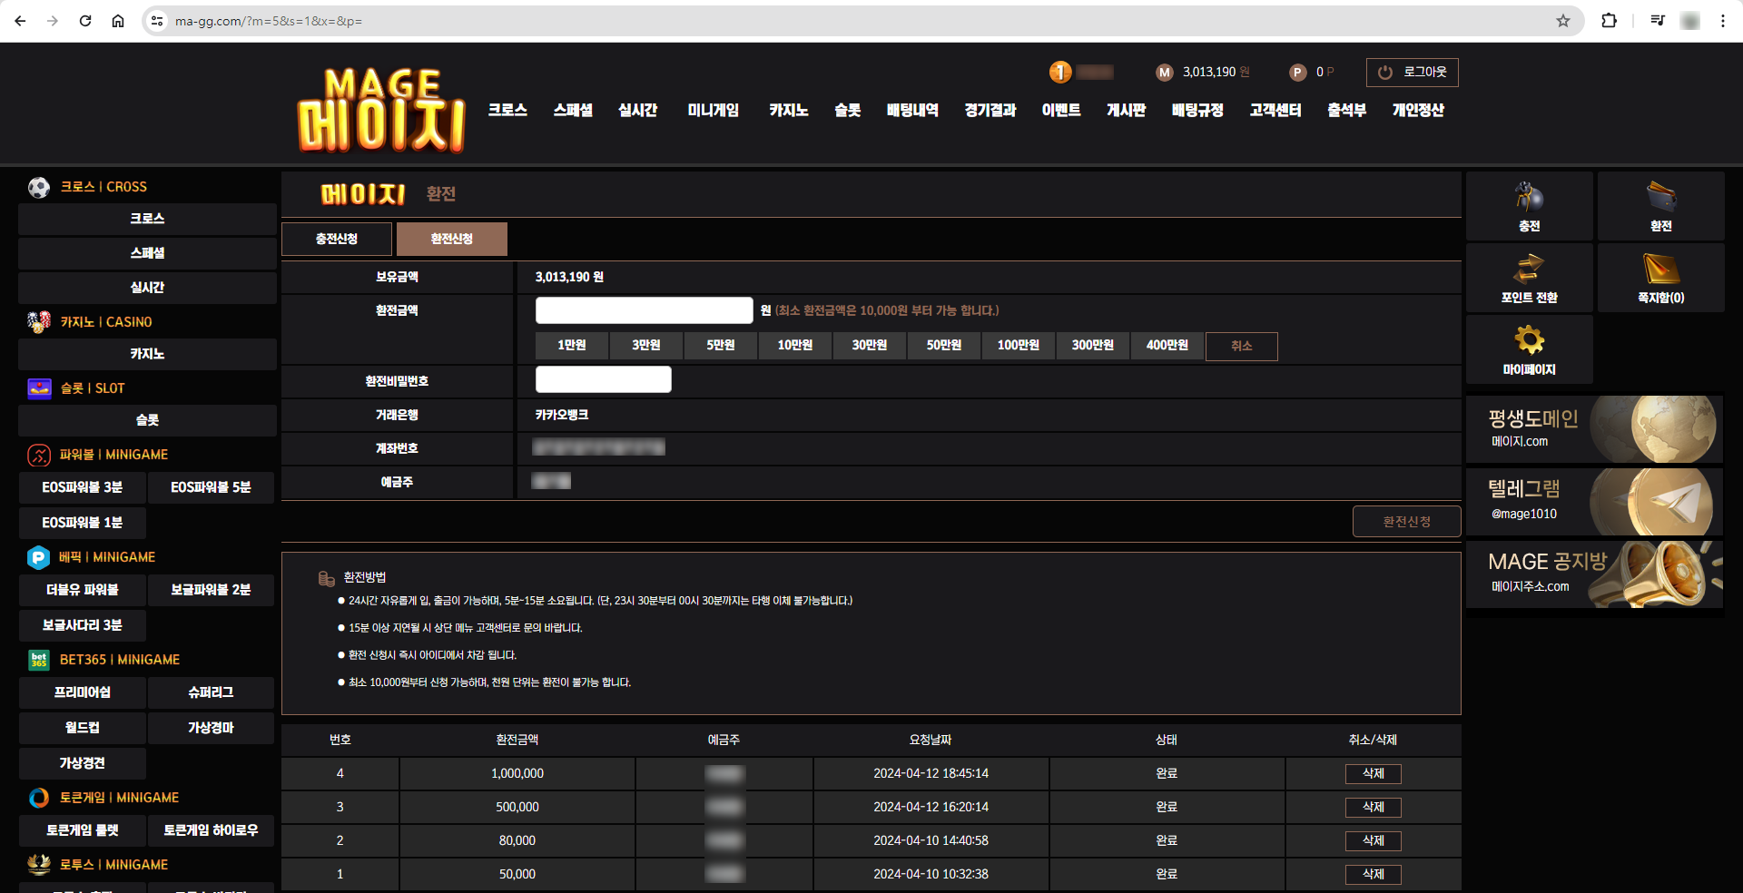Open the MAGE 공지방 banner
This screenshot has height=893, width=1743.
tap(1594, 574)
